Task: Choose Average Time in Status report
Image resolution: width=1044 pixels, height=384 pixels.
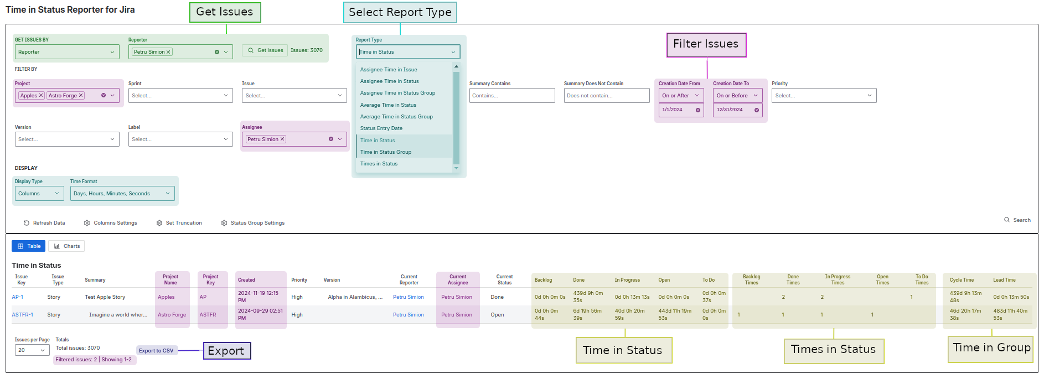Action: [x=405, y=105]
